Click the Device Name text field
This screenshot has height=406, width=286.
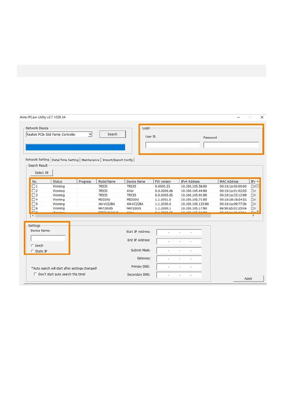click(x=48, y=238)
